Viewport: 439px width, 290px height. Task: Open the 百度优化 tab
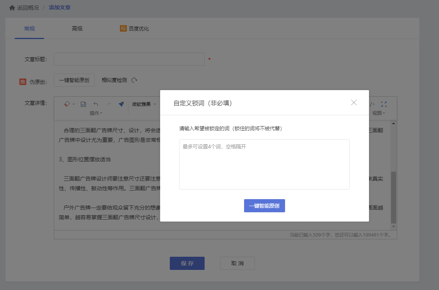tap(138, 29)
